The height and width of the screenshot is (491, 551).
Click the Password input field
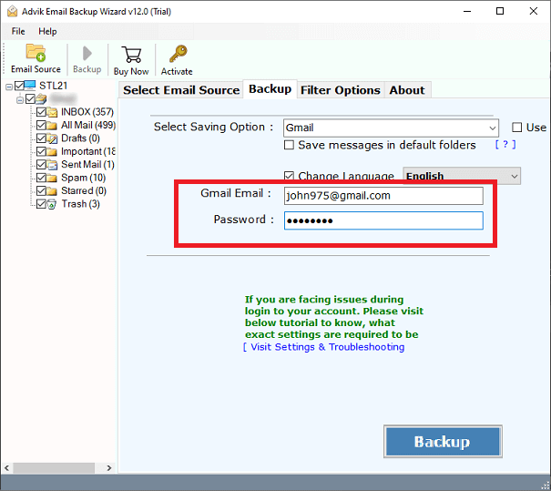[383, 220]
